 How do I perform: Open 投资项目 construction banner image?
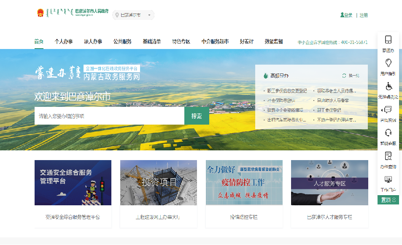click(x=159, y=182)
